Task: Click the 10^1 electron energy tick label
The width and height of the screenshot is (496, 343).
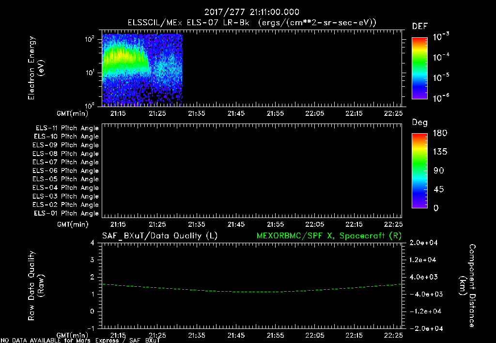Action: [90, 73]
